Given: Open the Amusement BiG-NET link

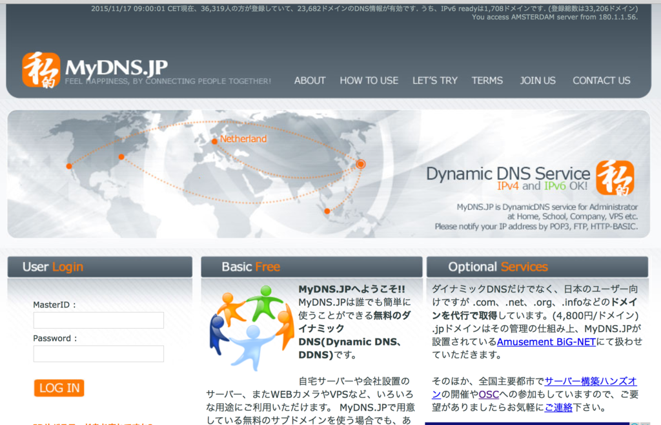Looking at the screenshot, I should pos(546,342).
